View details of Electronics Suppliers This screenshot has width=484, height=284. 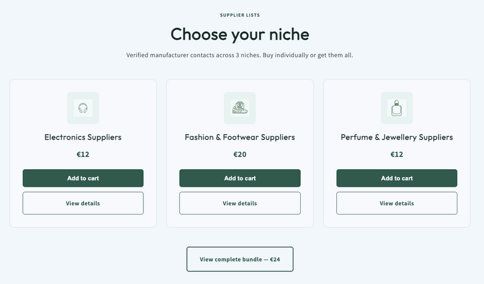83,203
